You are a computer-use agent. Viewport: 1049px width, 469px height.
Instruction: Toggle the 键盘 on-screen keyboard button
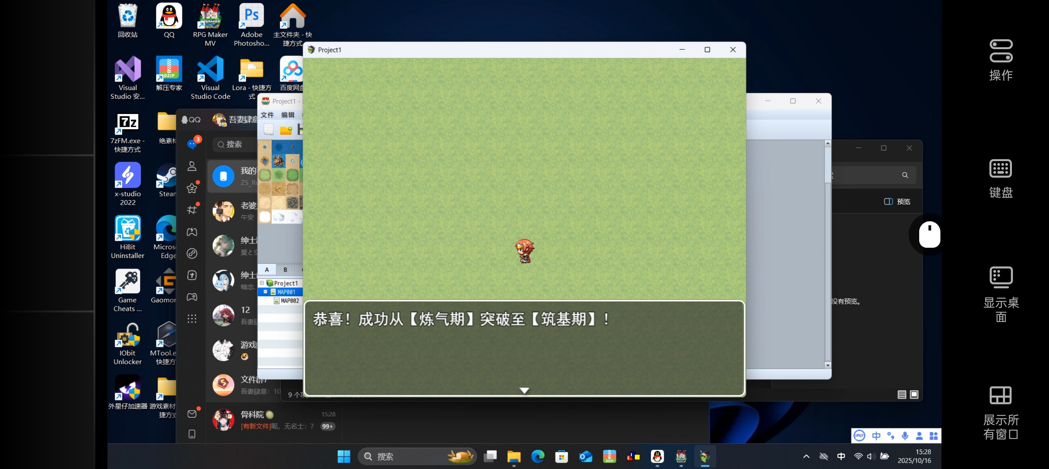[1001, 178]
